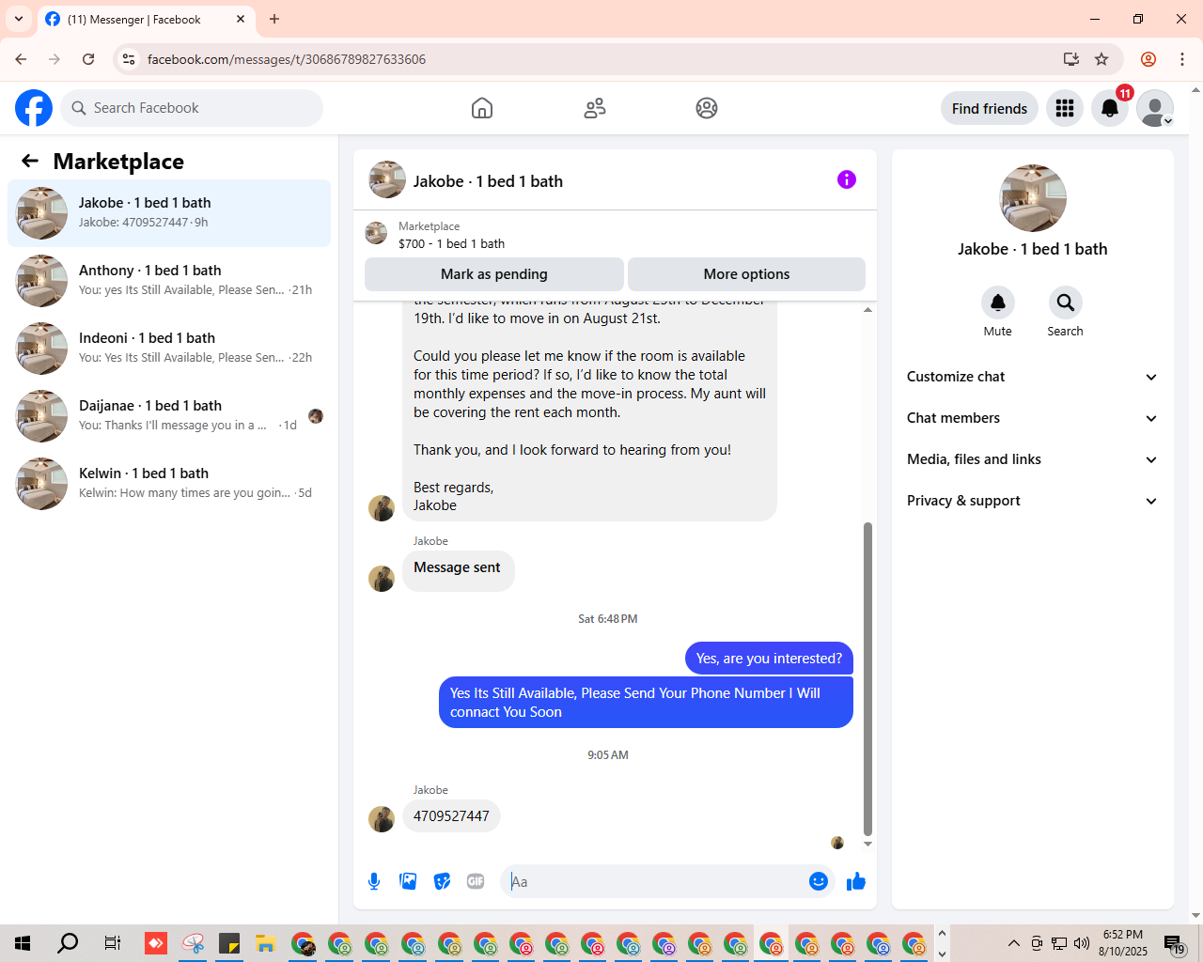Click the 4709527447 message bubble
1203x962 pixels.
(451, 816)
